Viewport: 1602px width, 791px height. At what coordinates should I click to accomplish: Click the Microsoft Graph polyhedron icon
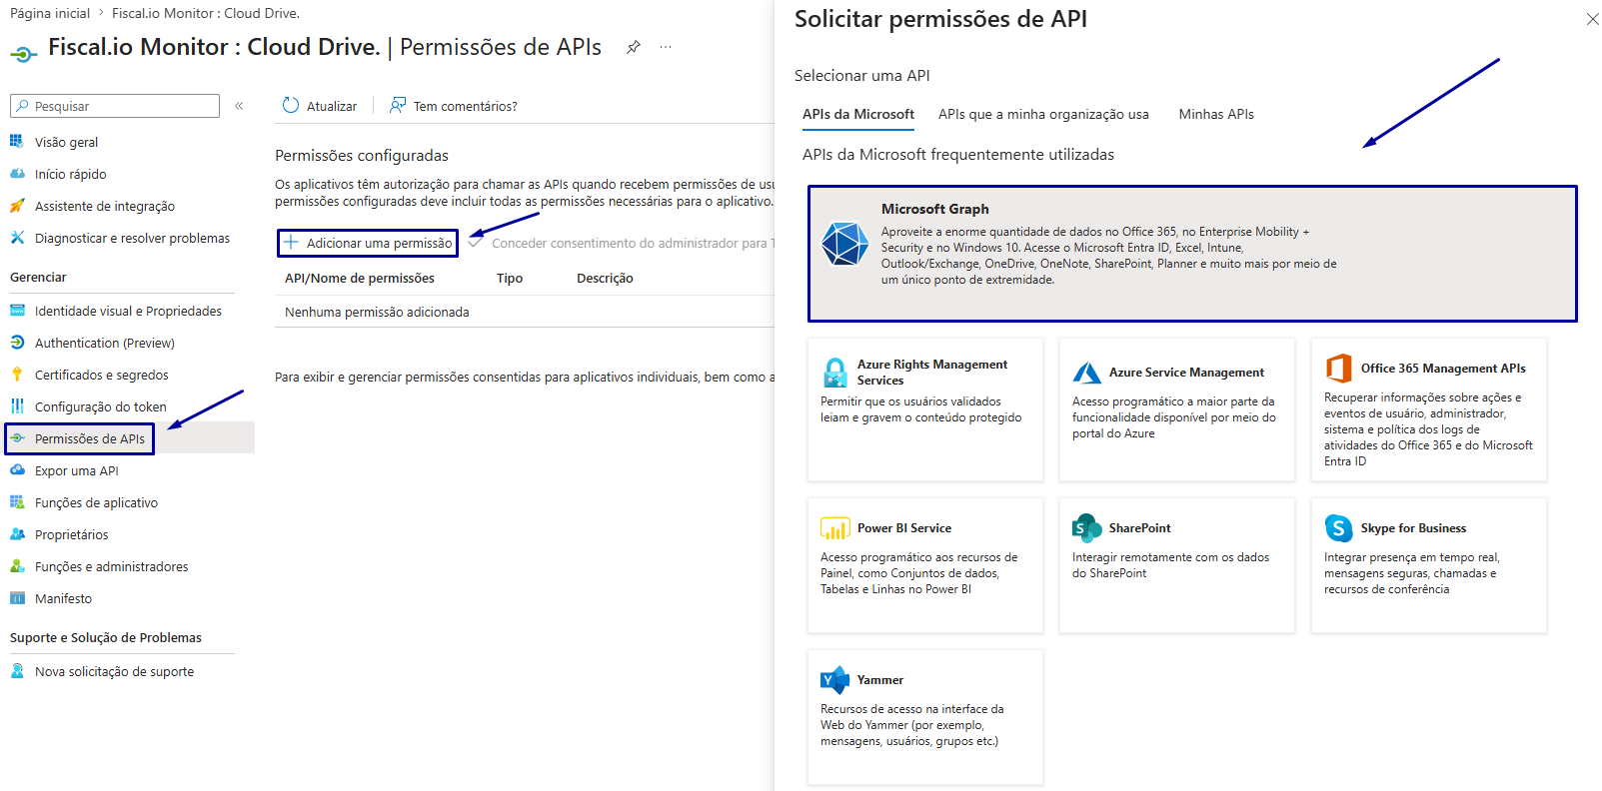point(844,244)
